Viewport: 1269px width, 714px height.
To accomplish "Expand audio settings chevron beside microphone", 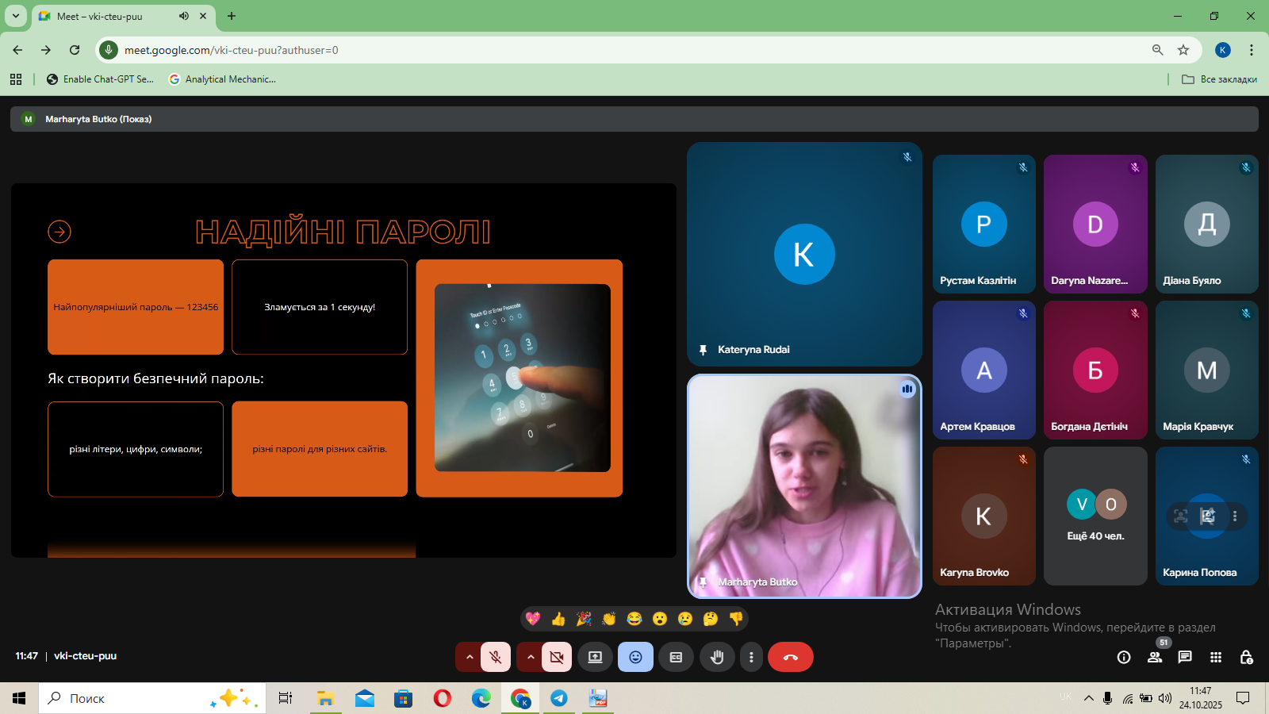I will pyautogui.click(x=470, y=657).
